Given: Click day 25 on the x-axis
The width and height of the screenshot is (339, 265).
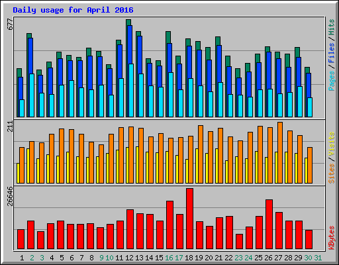Looking at the screenshot, I should pyautogui.click(x=258, y=258).
